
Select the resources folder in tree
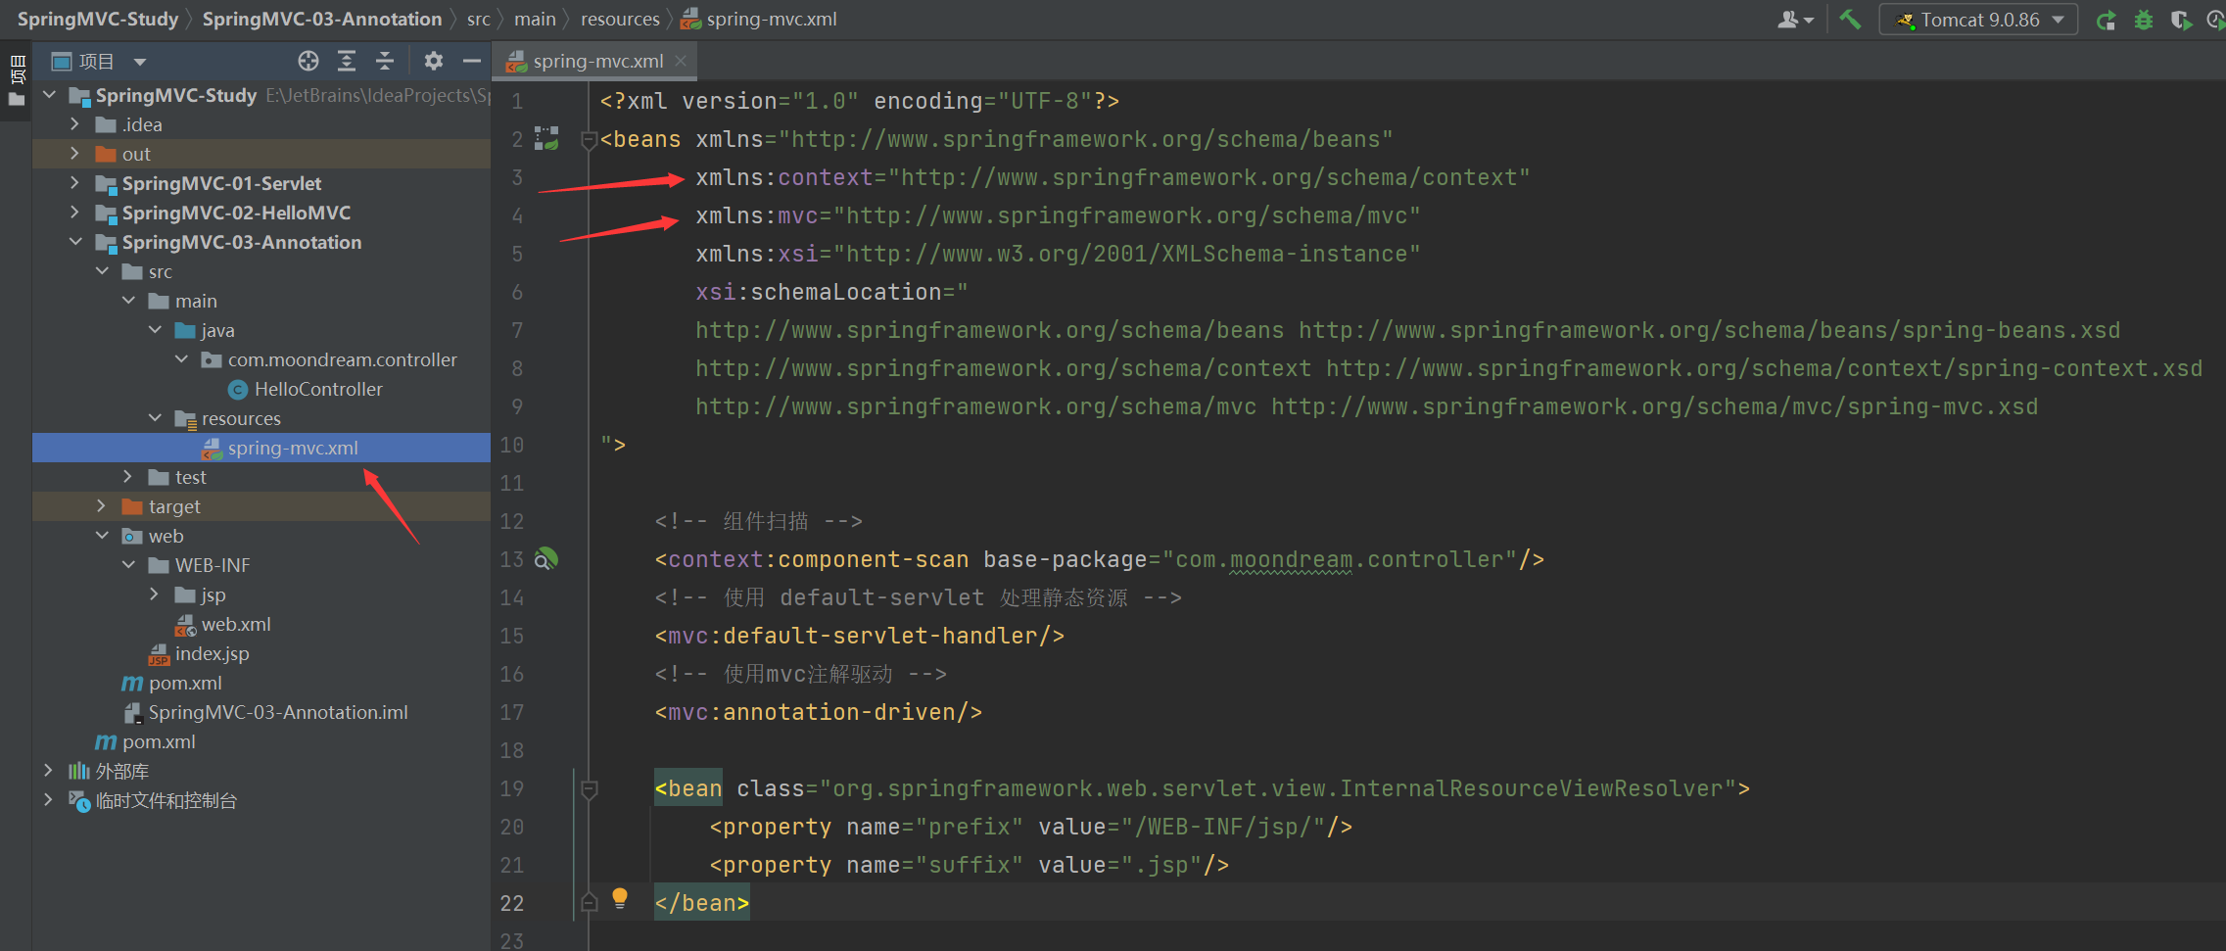241,418
